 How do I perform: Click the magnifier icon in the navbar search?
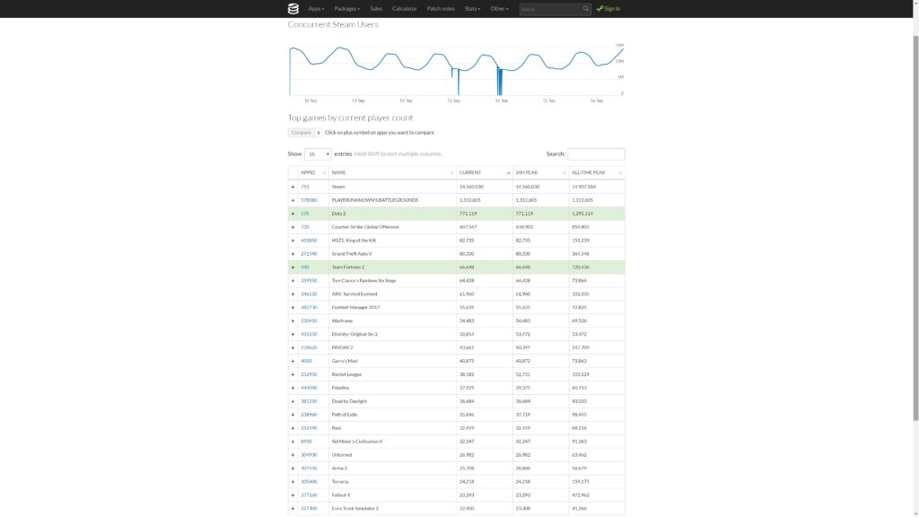(x=586, y=9)
